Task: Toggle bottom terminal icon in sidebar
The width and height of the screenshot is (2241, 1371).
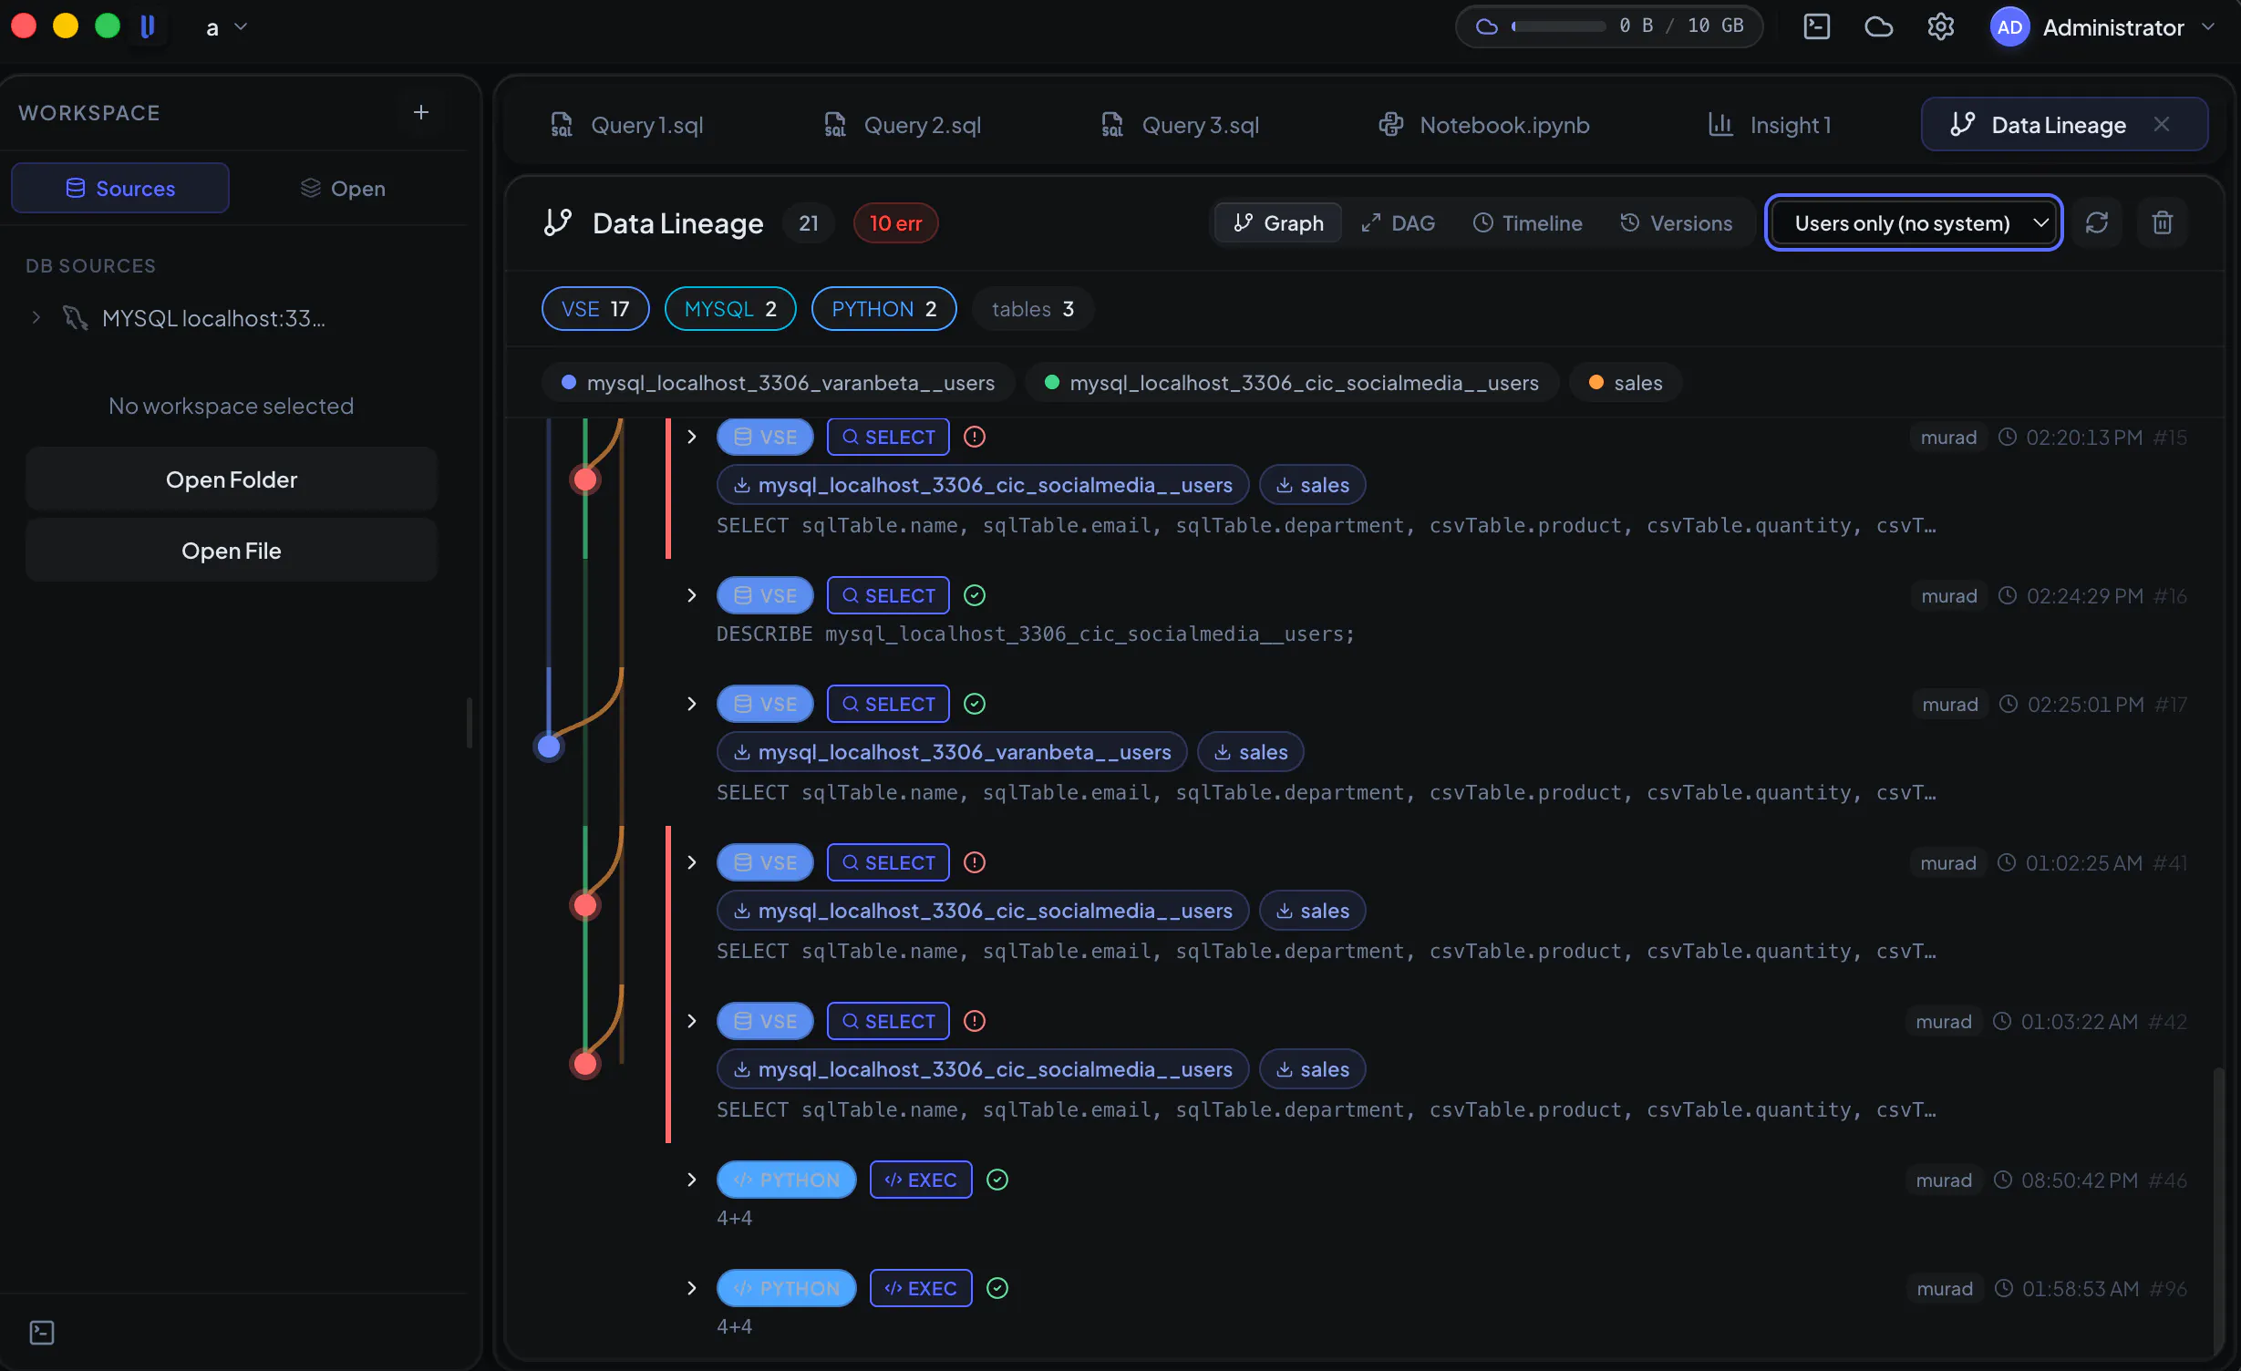Action: tap(42, 1332)
